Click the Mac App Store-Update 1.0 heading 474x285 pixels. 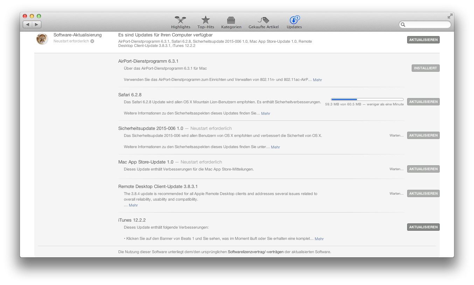146,162
